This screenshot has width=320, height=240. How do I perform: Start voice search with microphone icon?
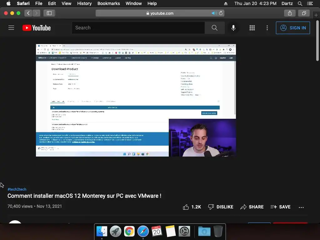(x=233, y=28)
